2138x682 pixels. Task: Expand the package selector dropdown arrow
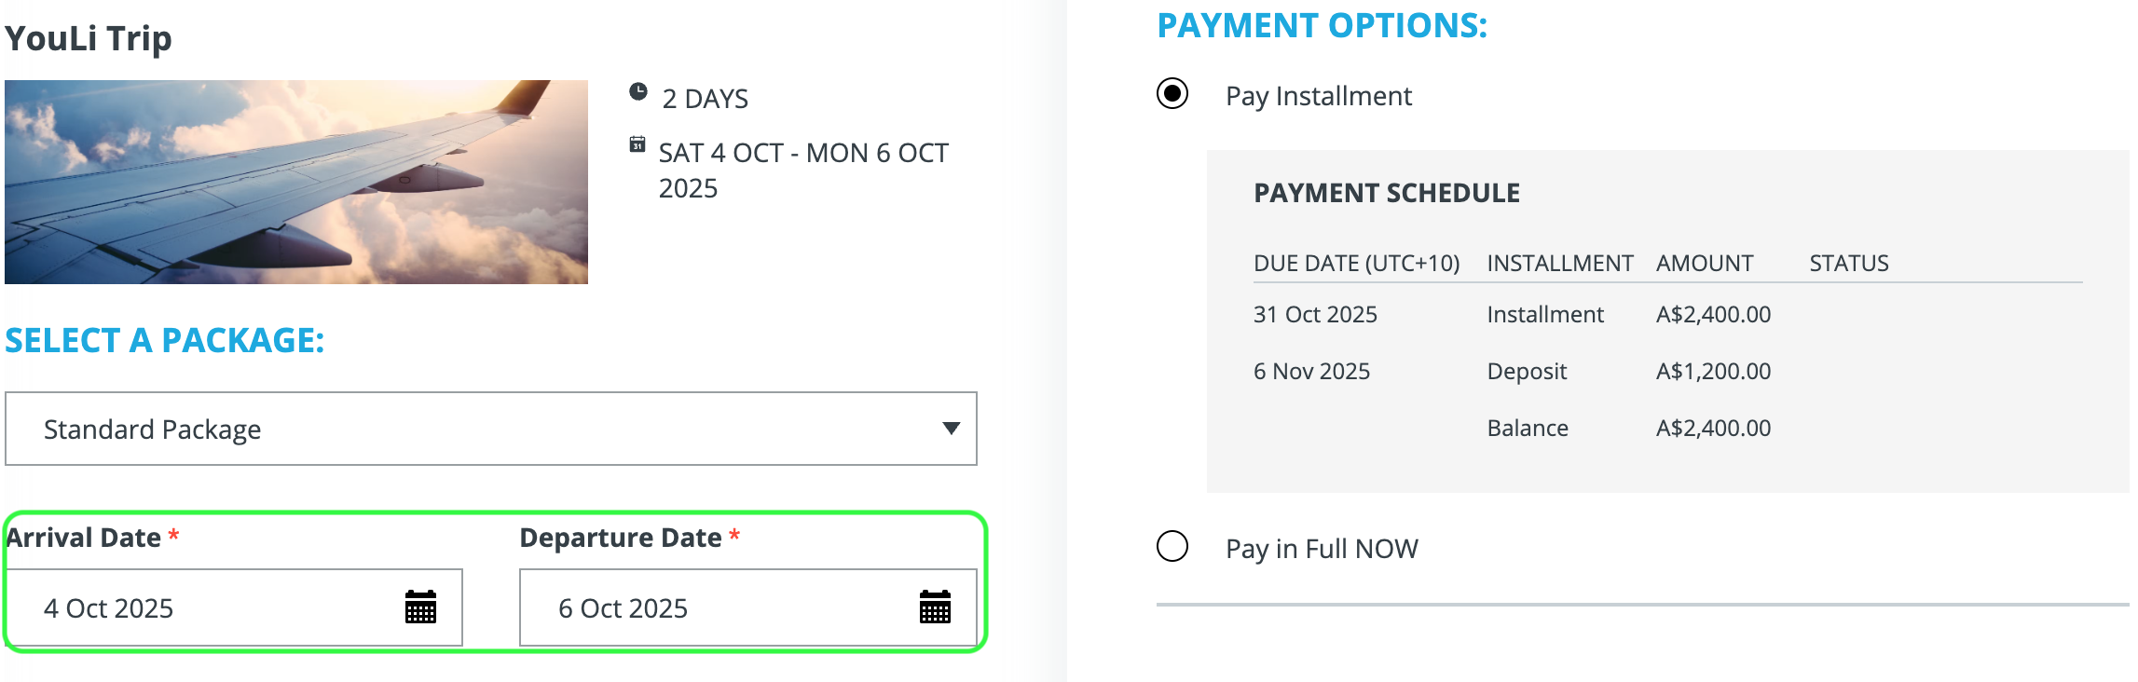(951, 429)
